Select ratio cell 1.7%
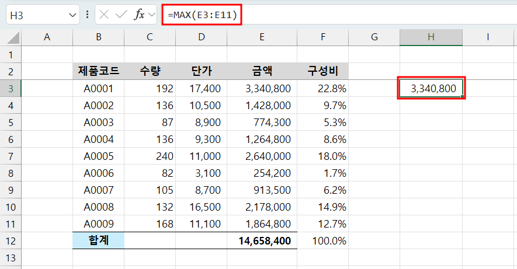Screen dimensions: 517x269 point(323,173)
